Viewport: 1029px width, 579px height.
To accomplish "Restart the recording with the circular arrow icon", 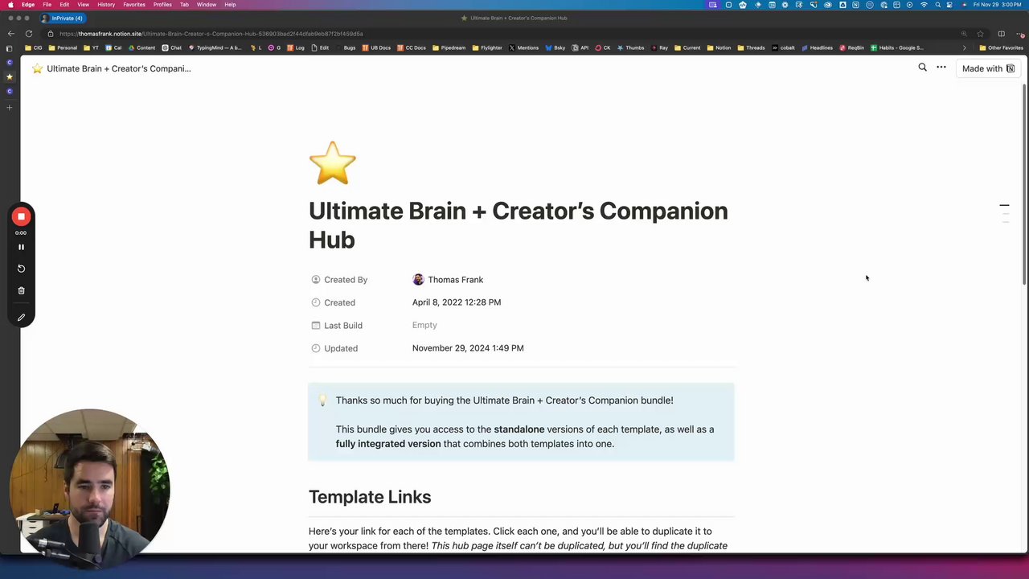I will point(21,269).
